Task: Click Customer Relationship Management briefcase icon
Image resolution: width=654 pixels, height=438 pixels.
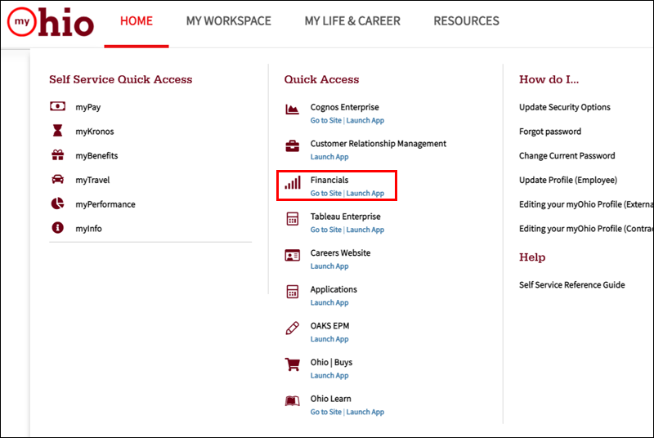Action: tap(292, 145)
